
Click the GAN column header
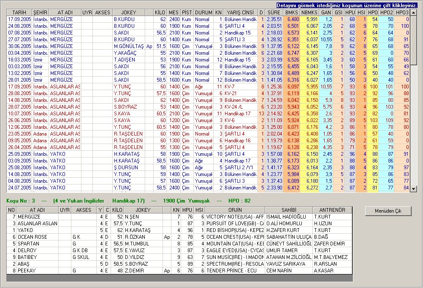326,13
